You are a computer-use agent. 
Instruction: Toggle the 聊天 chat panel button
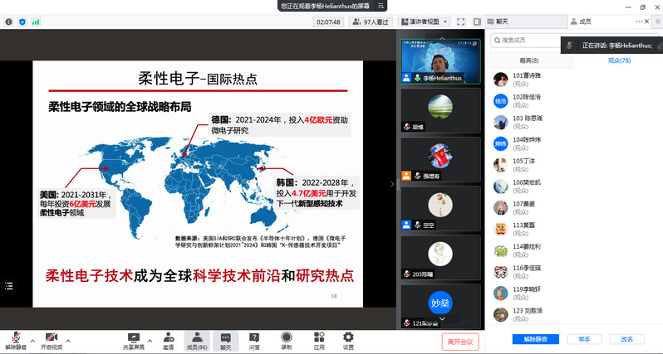coord(225,341)
